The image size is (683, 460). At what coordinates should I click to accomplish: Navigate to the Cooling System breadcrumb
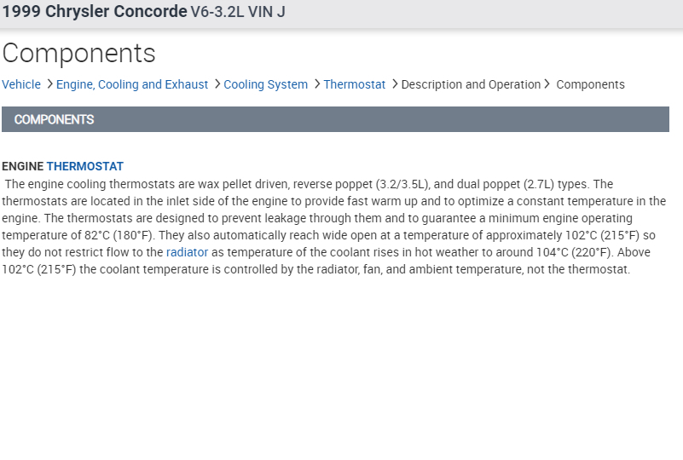(x=265, y=85)
